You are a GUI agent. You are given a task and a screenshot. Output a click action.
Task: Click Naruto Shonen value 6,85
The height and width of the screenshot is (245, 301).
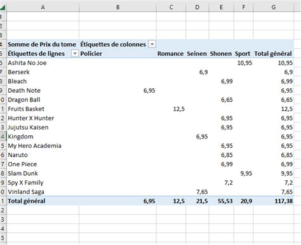(x=227, y=155)
